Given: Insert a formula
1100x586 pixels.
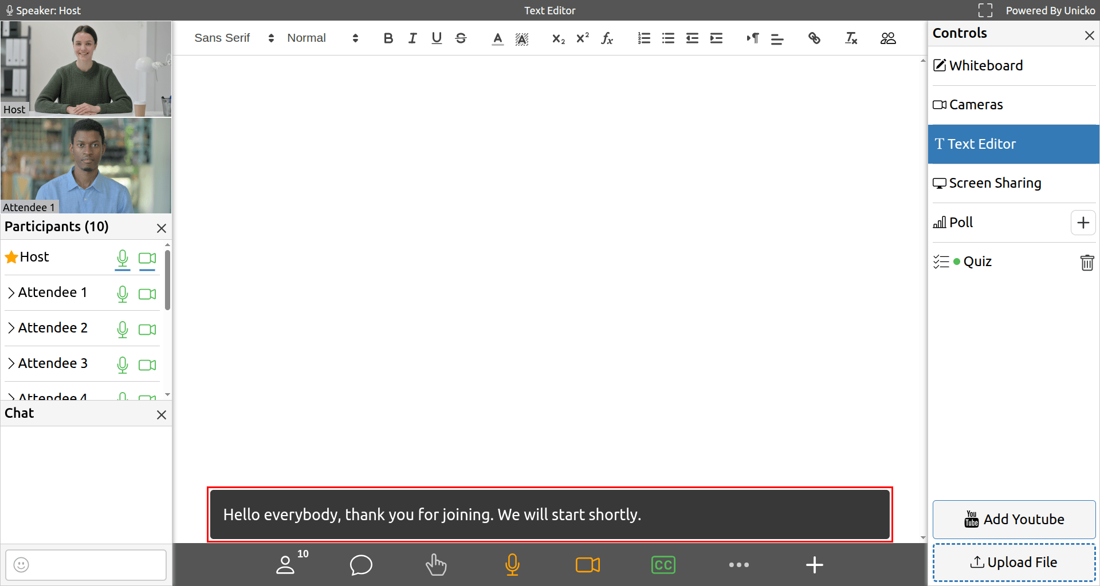Looking at the screenshot, I should (x=607, y=38).
